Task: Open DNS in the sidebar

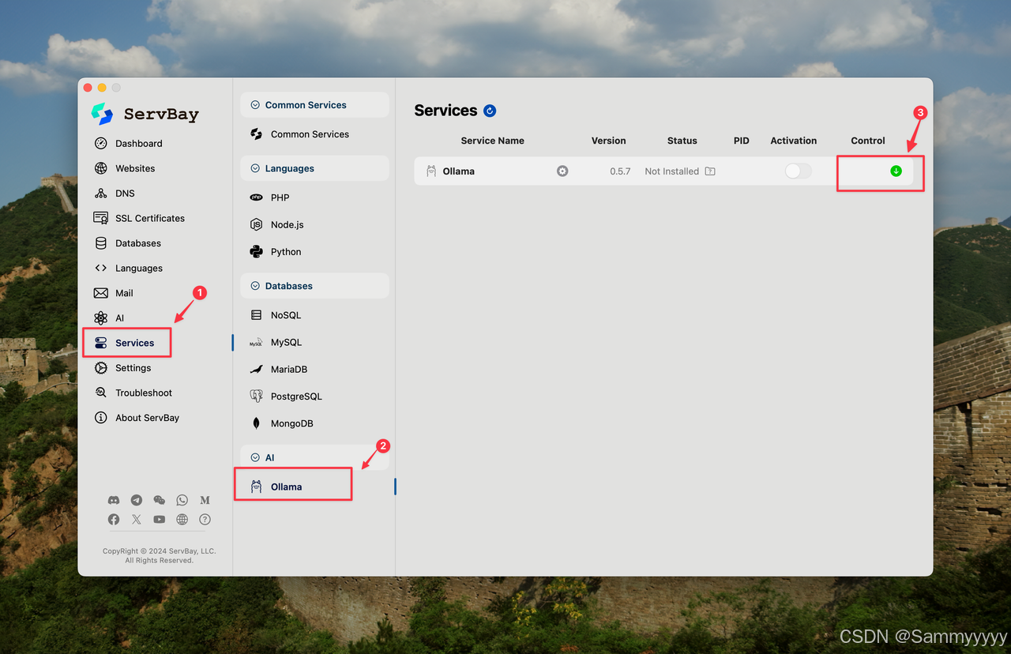Action: pyautogui.click(x=115, y=193)
